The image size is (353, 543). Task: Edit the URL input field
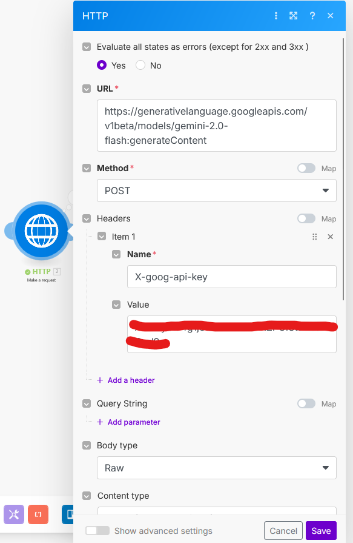(x=216, y=126)
